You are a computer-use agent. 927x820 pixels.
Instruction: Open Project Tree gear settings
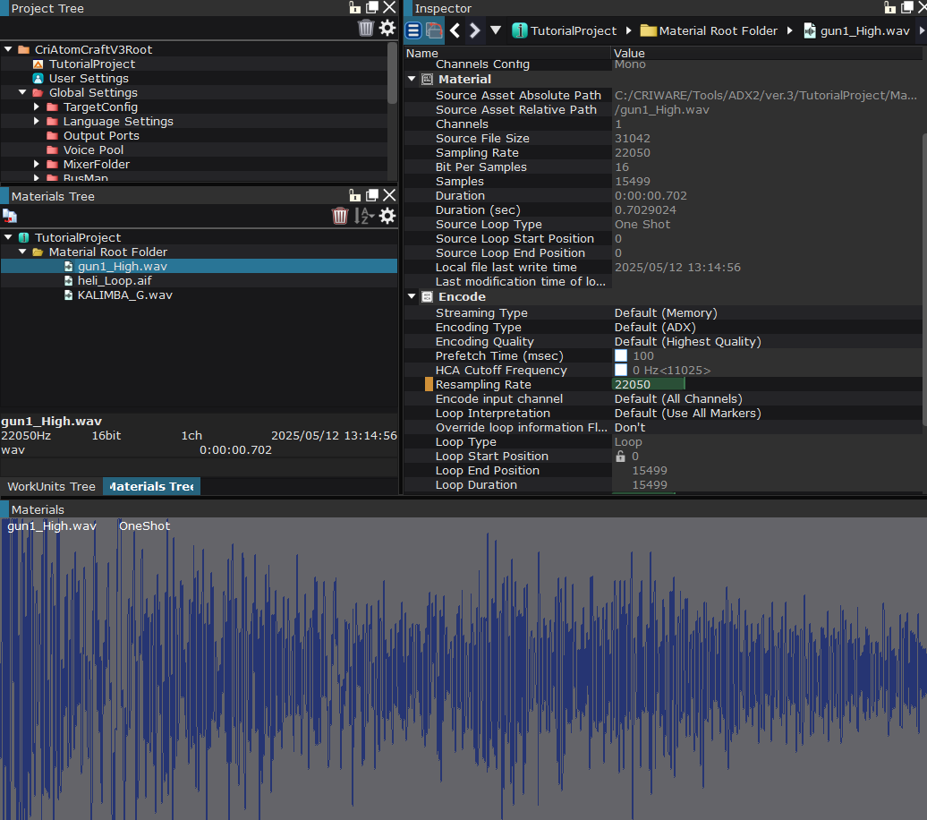(x=387, y=28)
